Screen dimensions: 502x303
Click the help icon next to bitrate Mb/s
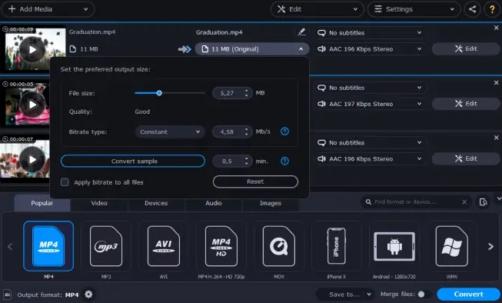[284, 132]
